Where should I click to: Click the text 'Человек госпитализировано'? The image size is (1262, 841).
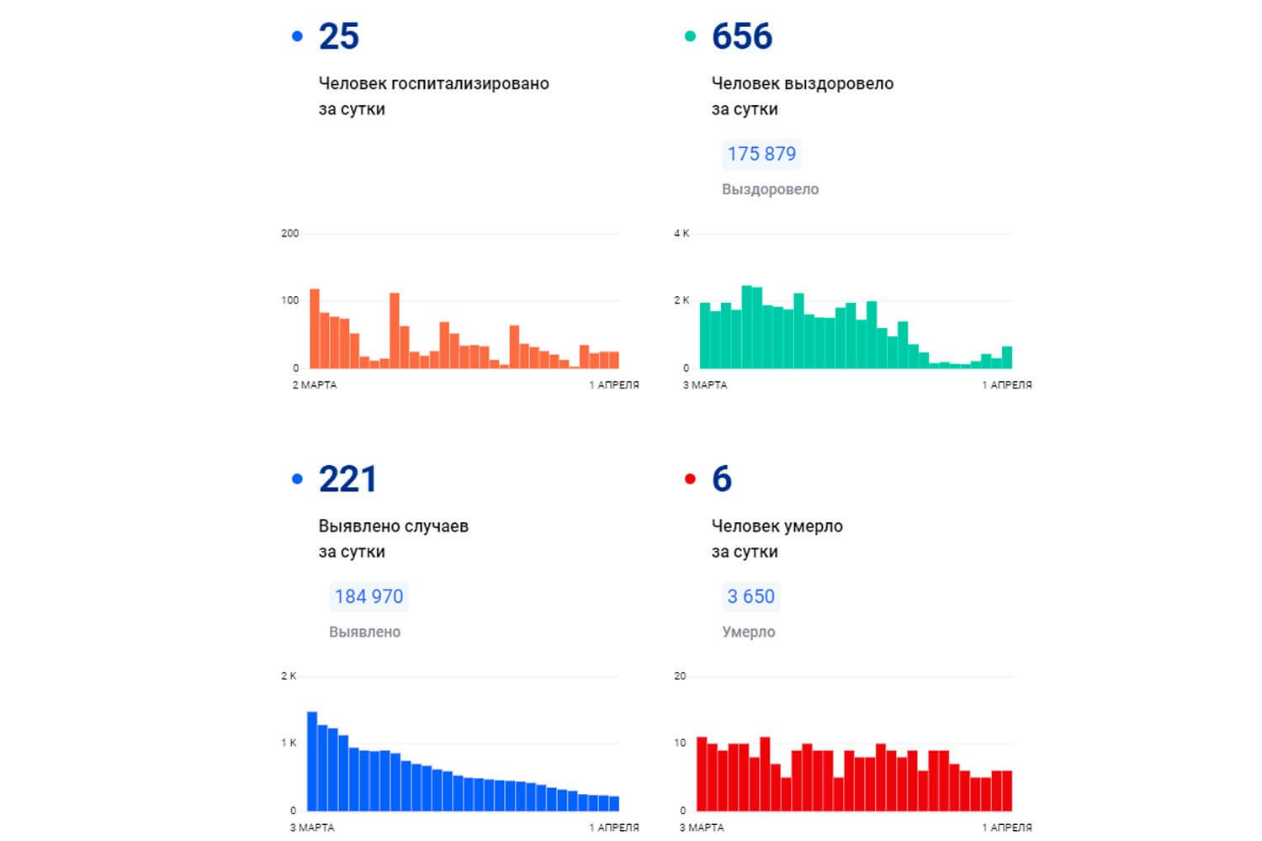pyautogui.click(x=434, y=83)
